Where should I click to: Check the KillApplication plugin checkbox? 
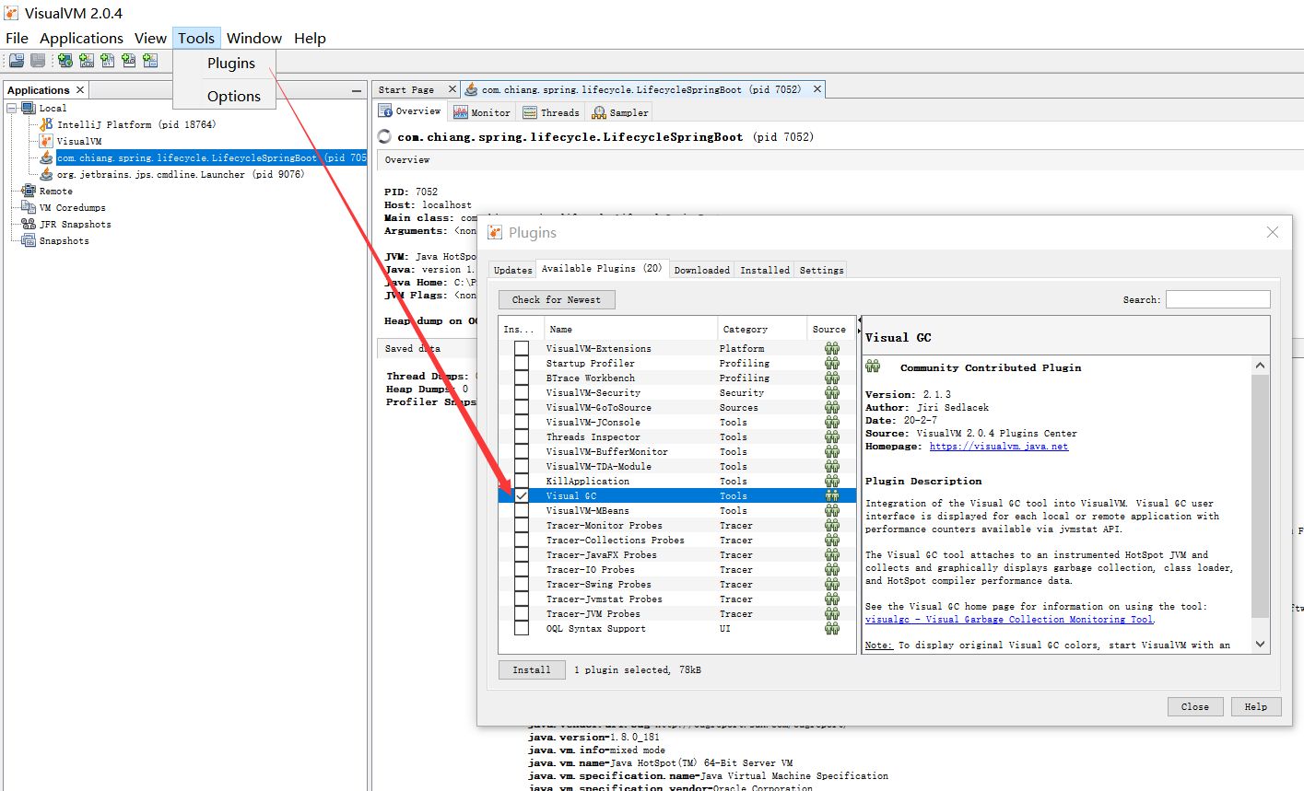(x=522, y=481)
